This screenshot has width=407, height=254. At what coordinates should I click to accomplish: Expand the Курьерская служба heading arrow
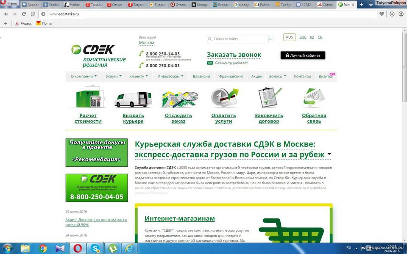(x=329, y=154)
